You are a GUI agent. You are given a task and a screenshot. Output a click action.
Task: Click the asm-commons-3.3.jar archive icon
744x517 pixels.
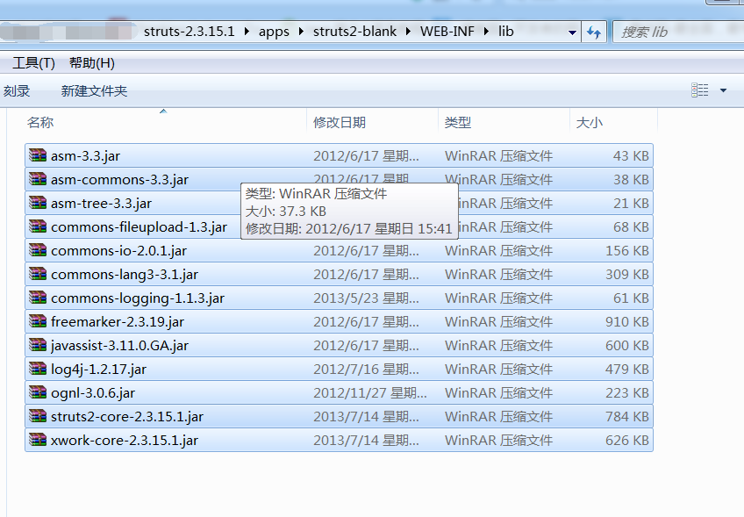tap(38, 179)
